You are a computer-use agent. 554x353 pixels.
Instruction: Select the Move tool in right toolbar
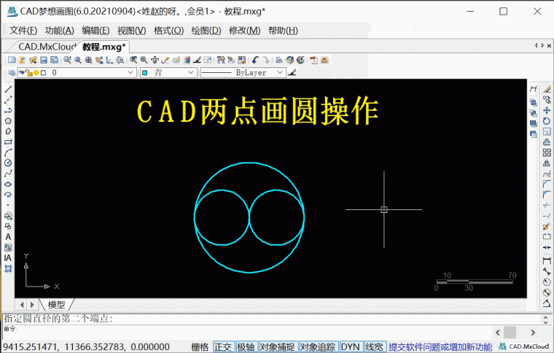coord(547,110)
